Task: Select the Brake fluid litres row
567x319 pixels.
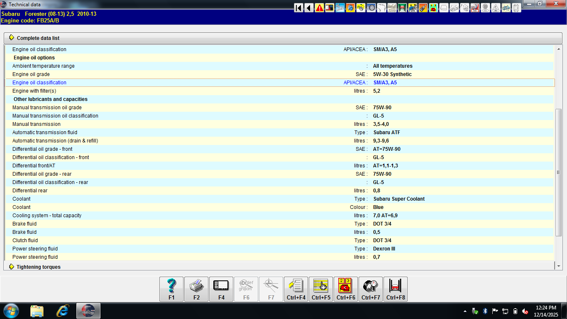Action: pyautogui.click(x=280, y=232)
